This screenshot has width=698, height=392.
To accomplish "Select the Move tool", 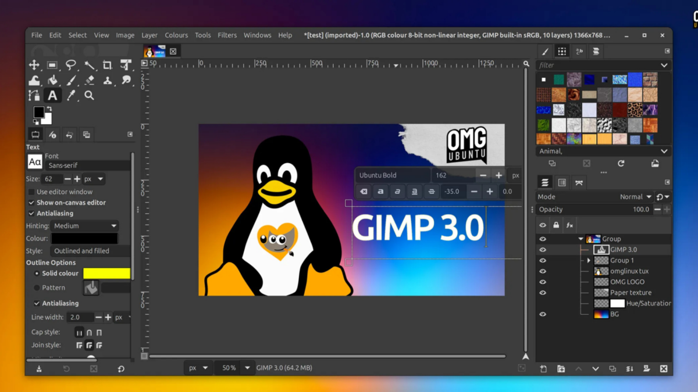I will [x=34, y=65].
